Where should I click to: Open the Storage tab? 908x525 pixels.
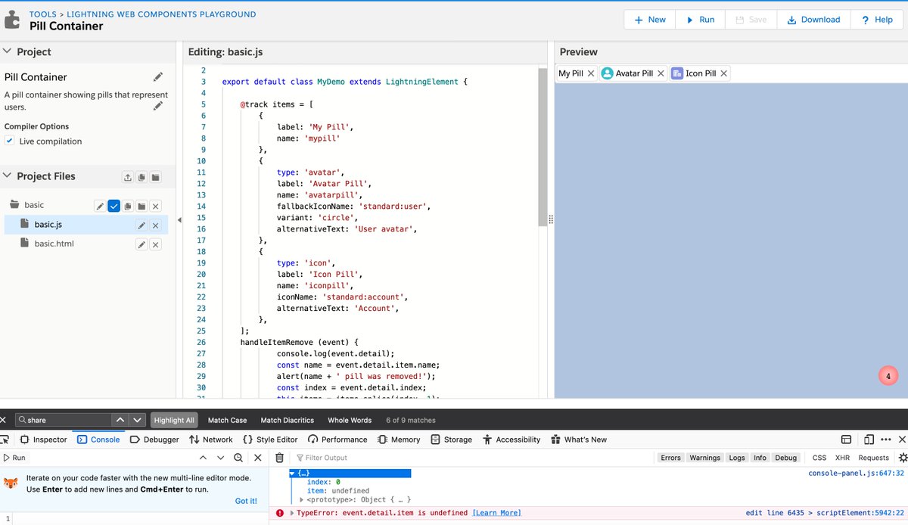[x=451, y=440]
